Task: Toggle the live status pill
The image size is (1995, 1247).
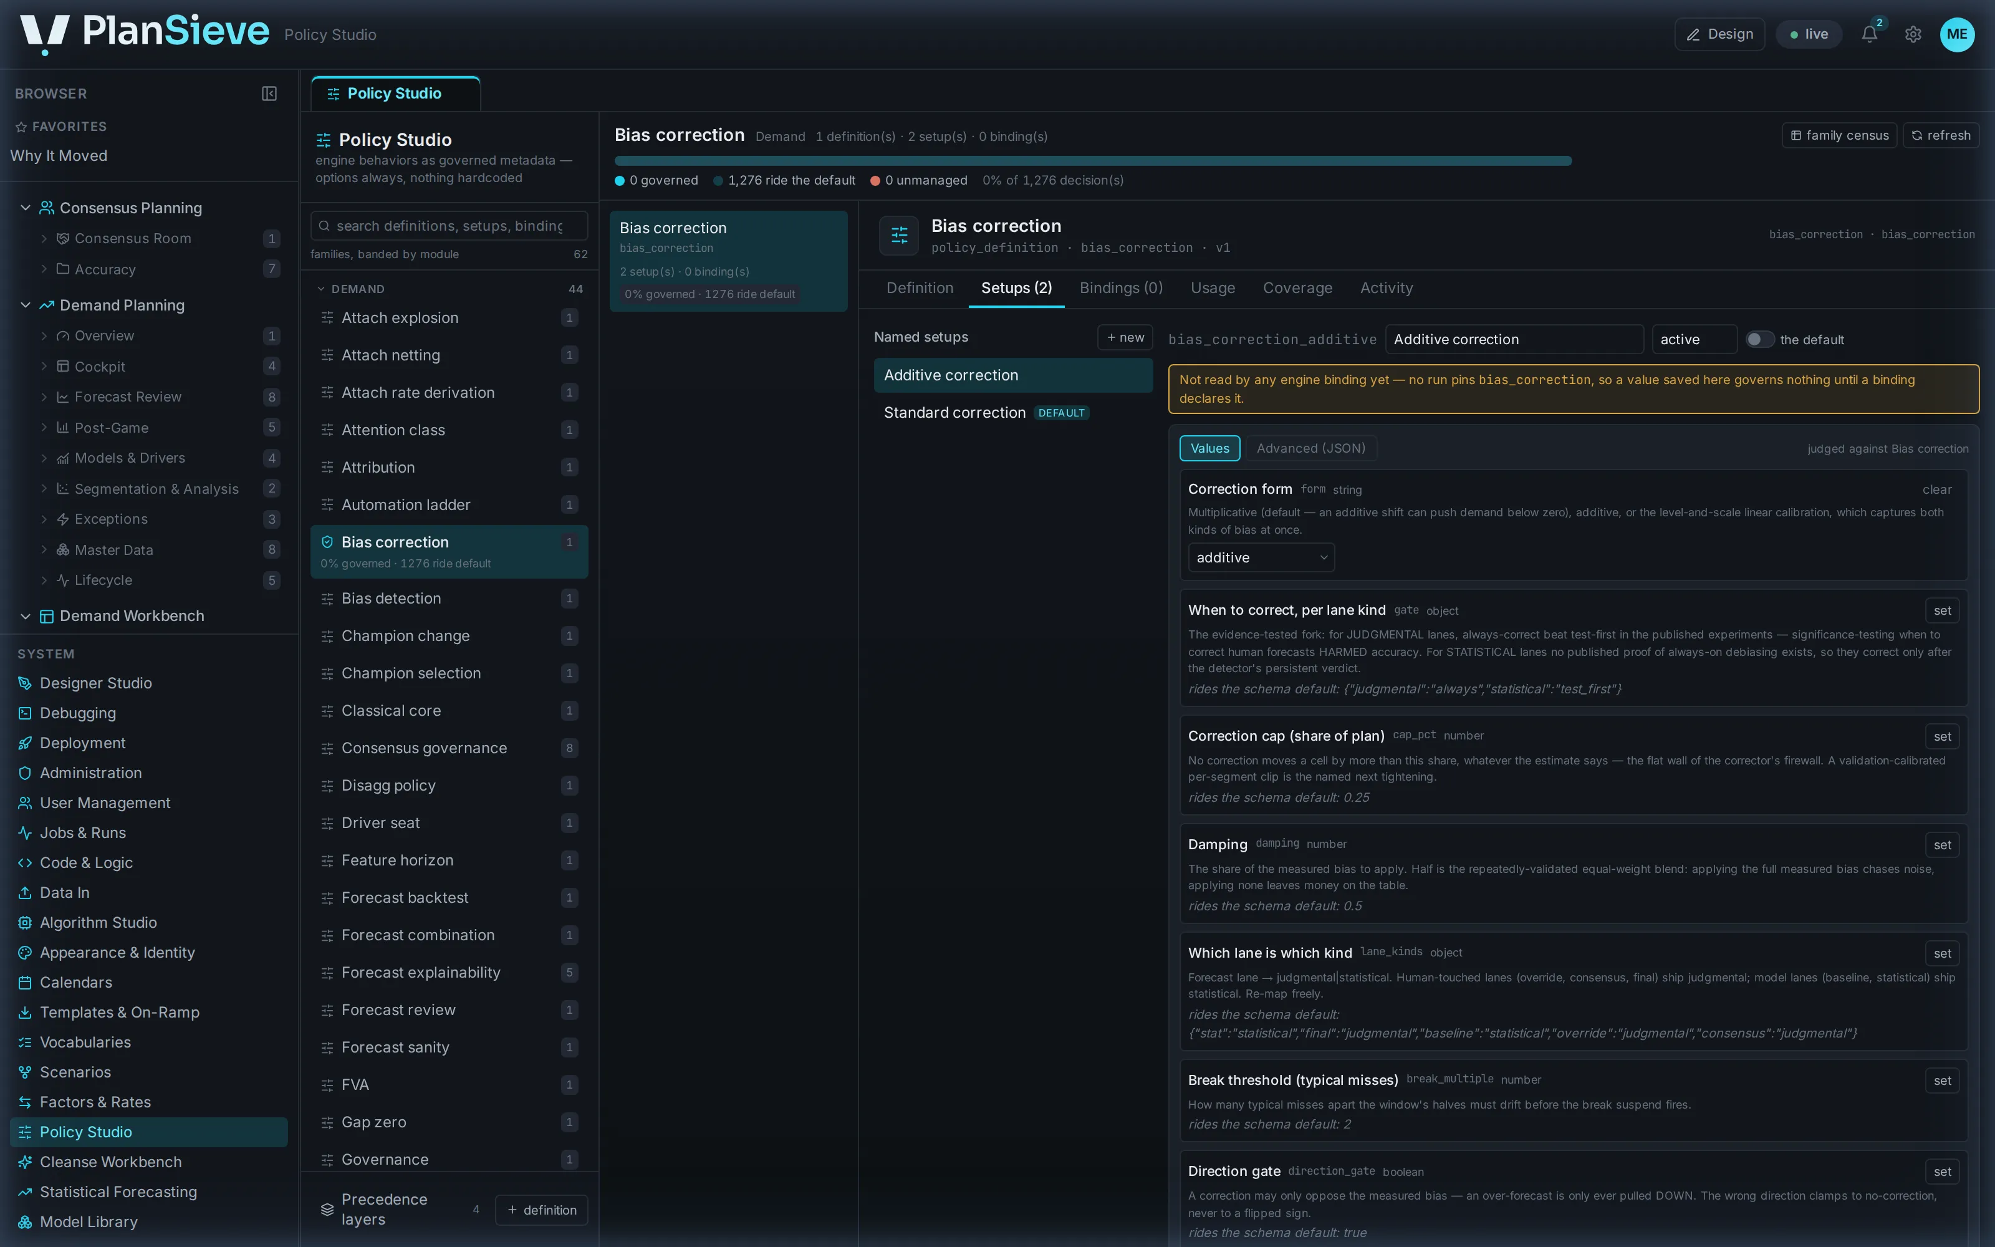Action: click(x=1809, y=34)
